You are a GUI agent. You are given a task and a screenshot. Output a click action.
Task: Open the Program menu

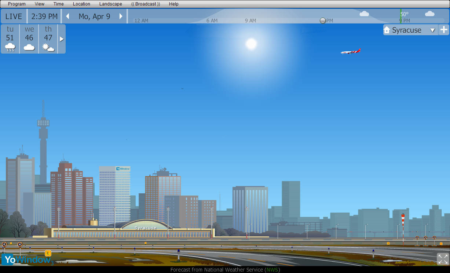(17, 4)
